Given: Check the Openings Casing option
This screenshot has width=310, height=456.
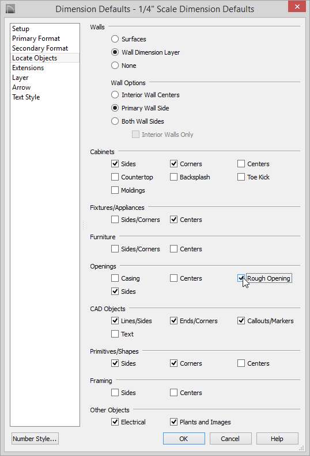Looking at the screenshot, I should pos(115,278).
